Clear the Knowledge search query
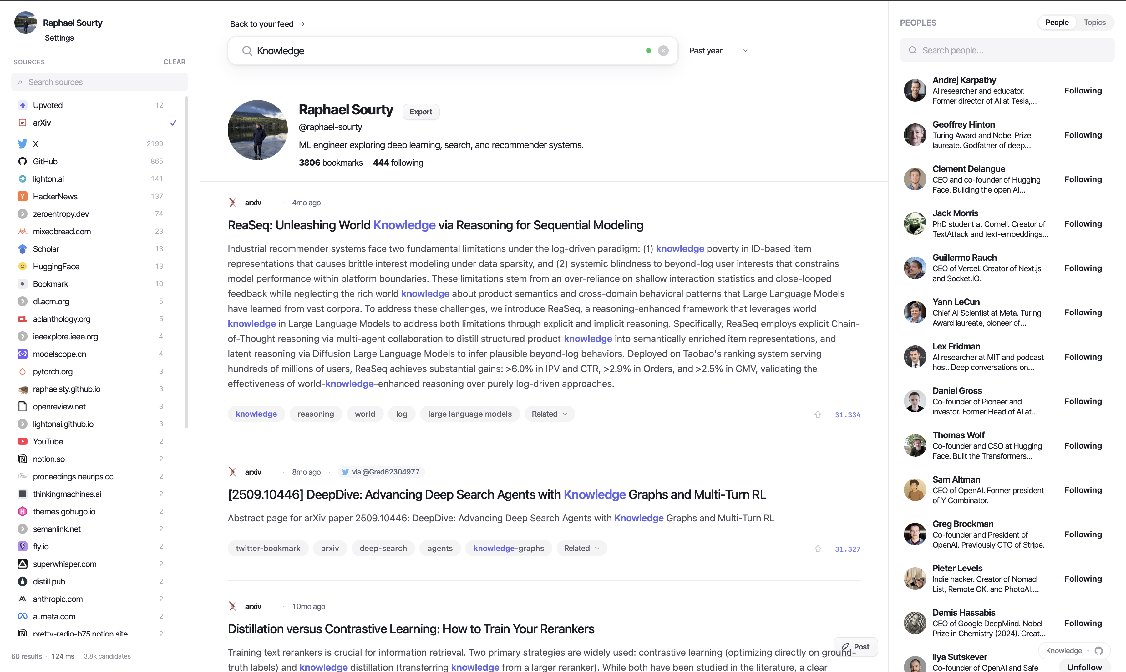 pos(663,51)
